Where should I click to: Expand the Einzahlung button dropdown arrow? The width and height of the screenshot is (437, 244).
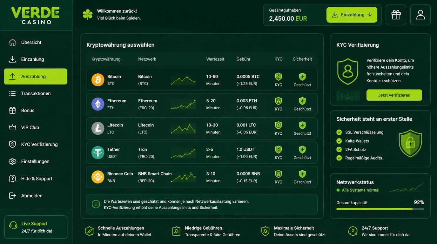370,15
